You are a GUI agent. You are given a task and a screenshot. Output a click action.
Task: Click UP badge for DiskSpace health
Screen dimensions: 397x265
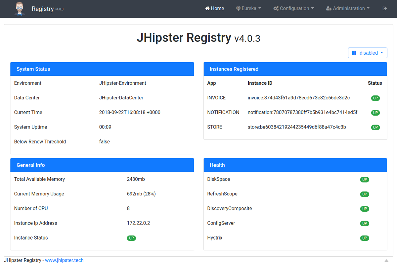365,180
